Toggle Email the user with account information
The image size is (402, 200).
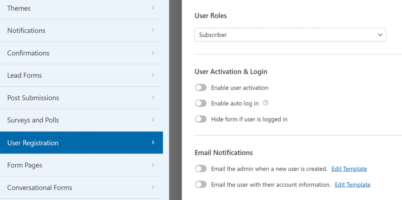201,184
